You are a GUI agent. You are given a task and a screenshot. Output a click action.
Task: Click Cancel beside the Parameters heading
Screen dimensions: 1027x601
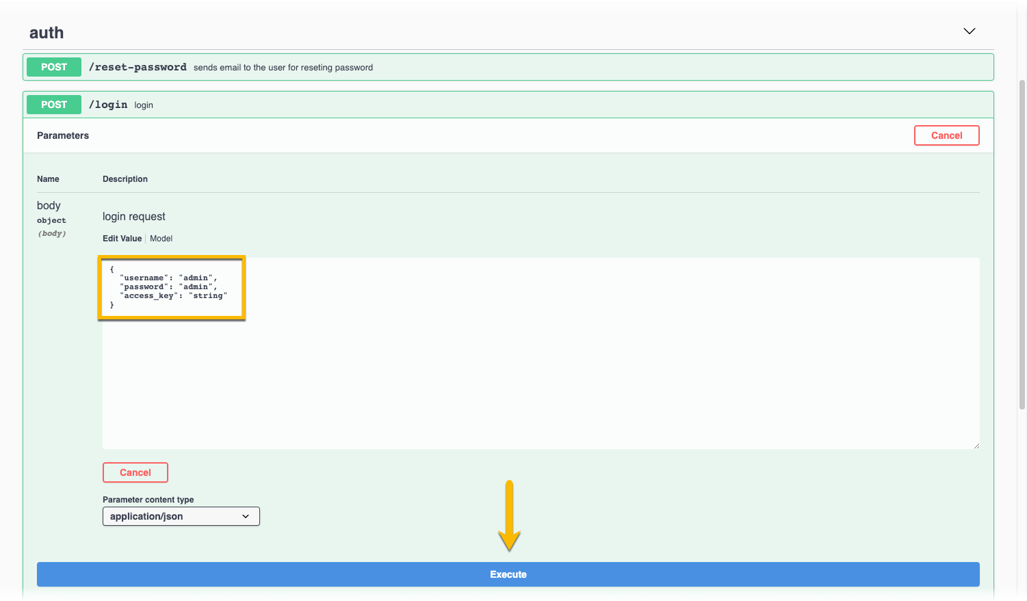[946, 135]
